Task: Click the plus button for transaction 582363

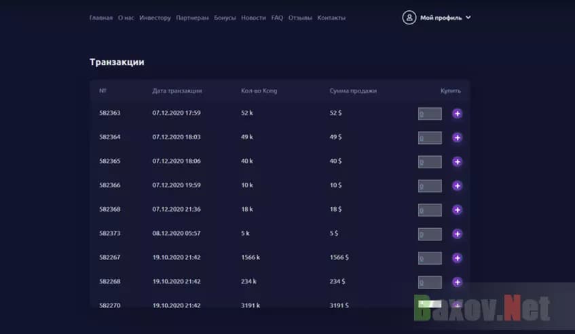Action: [x=457, y=113]
